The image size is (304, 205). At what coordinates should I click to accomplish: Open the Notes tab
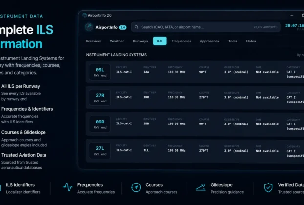point(251,41)
